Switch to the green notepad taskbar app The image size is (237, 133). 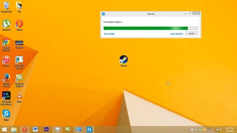click(x=68, y=129)
